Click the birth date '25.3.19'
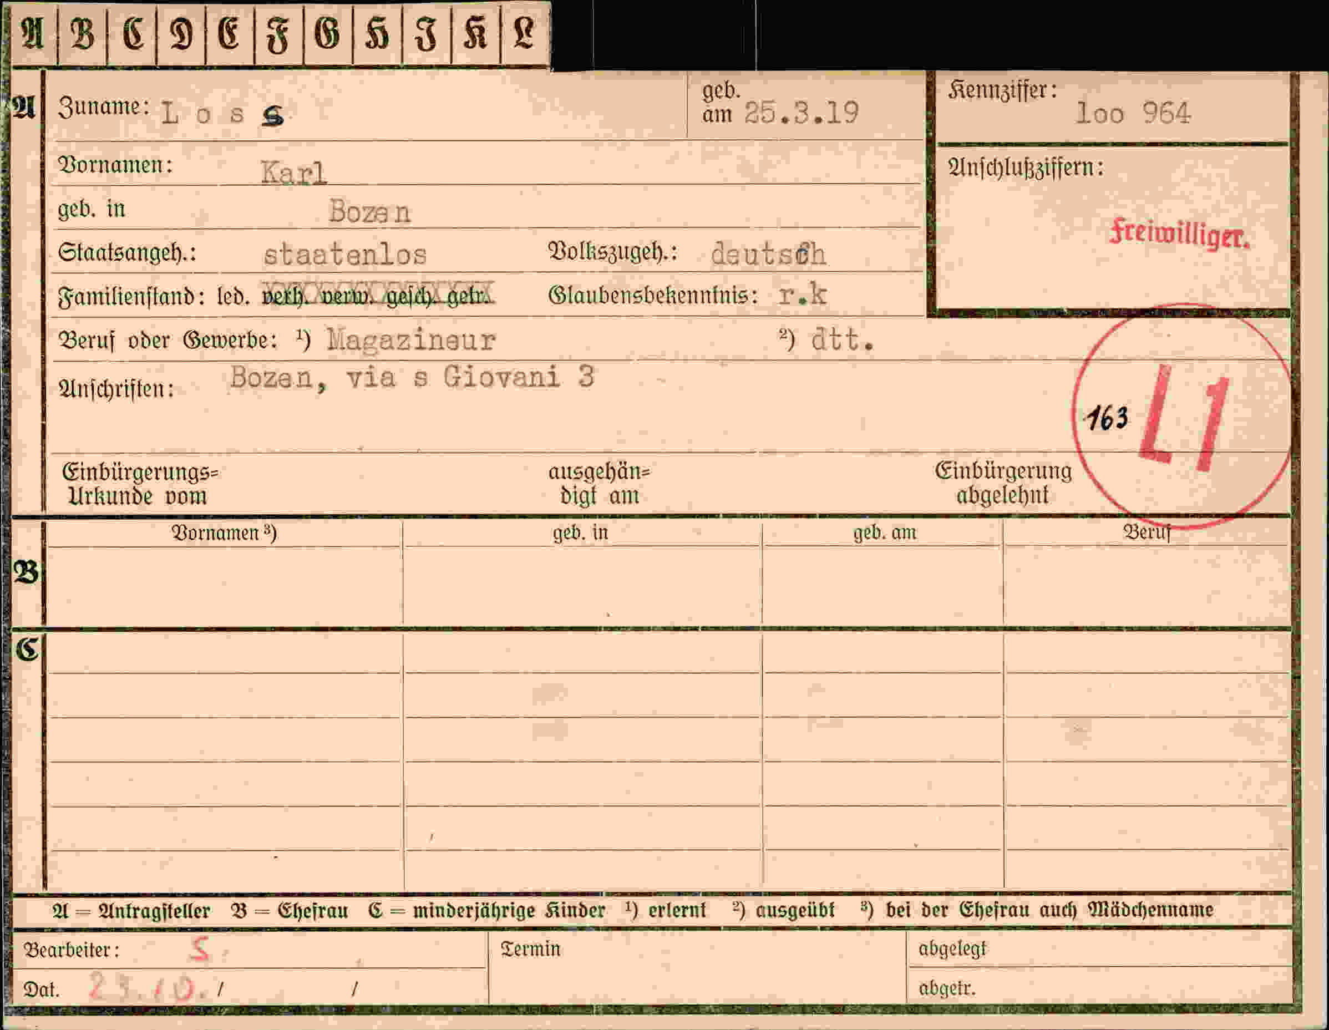Image resolution: width=1329 pixels, height=1030 pixels. [802, 113]
